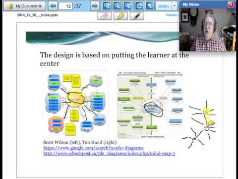This screenshot has width=238, height=179.
Task: Select the black pencil drawing tool
Action: point(137,16)
